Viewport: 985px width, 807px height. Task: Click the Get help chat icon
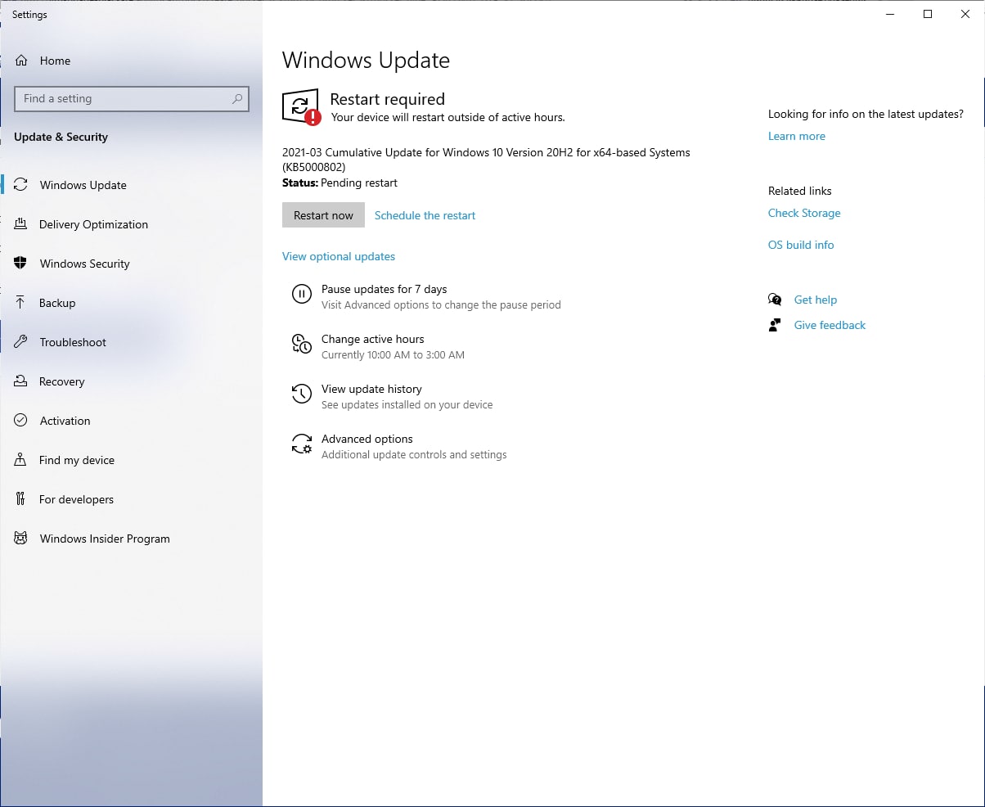pos(775,300)
